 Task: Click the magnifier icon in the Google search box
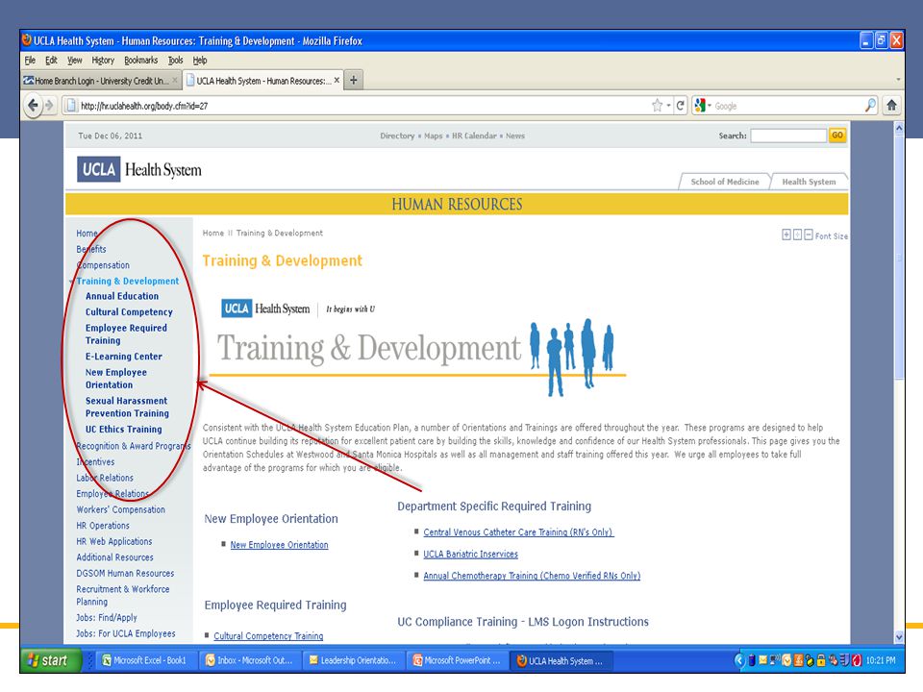tap(870, 106)
